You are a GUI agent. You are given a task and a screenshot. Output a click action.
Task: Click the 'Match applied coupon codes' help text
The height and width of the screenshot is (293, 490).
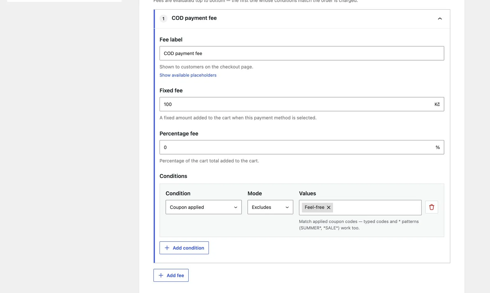(x=359, y=224)
